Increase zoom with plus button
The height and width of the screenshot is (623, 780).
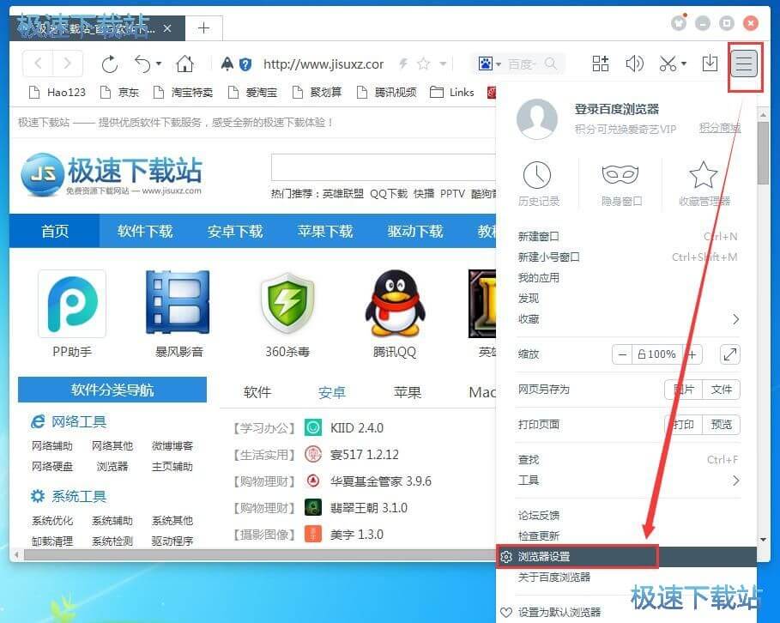692,354
